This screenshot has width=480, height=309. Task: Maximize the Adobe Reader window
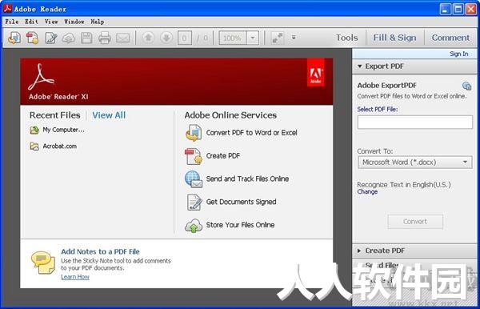[458, 9]
